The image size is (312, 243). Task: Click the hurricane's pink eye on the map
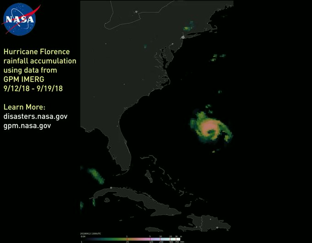[209, 126]
